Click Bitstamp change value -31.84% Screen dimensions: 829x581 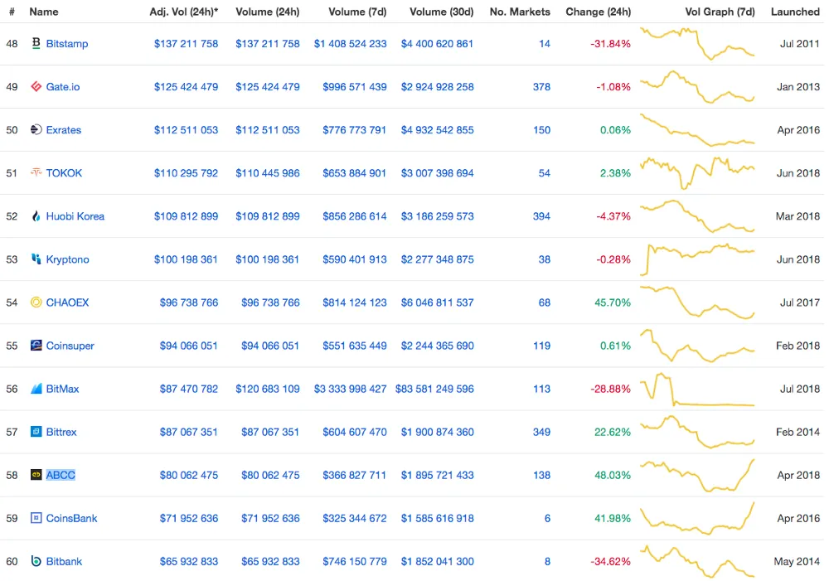click(x=611, y=43)
